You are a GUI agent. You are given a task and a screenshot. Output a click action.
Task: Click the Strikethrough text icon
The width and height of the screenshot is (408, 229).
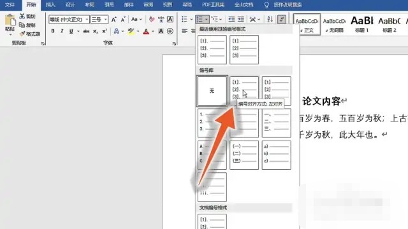tap(86, 31)
